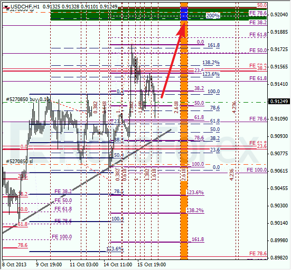
Task: Click the 8 Oct 2013 date axis label
Action: click(14, 265)
